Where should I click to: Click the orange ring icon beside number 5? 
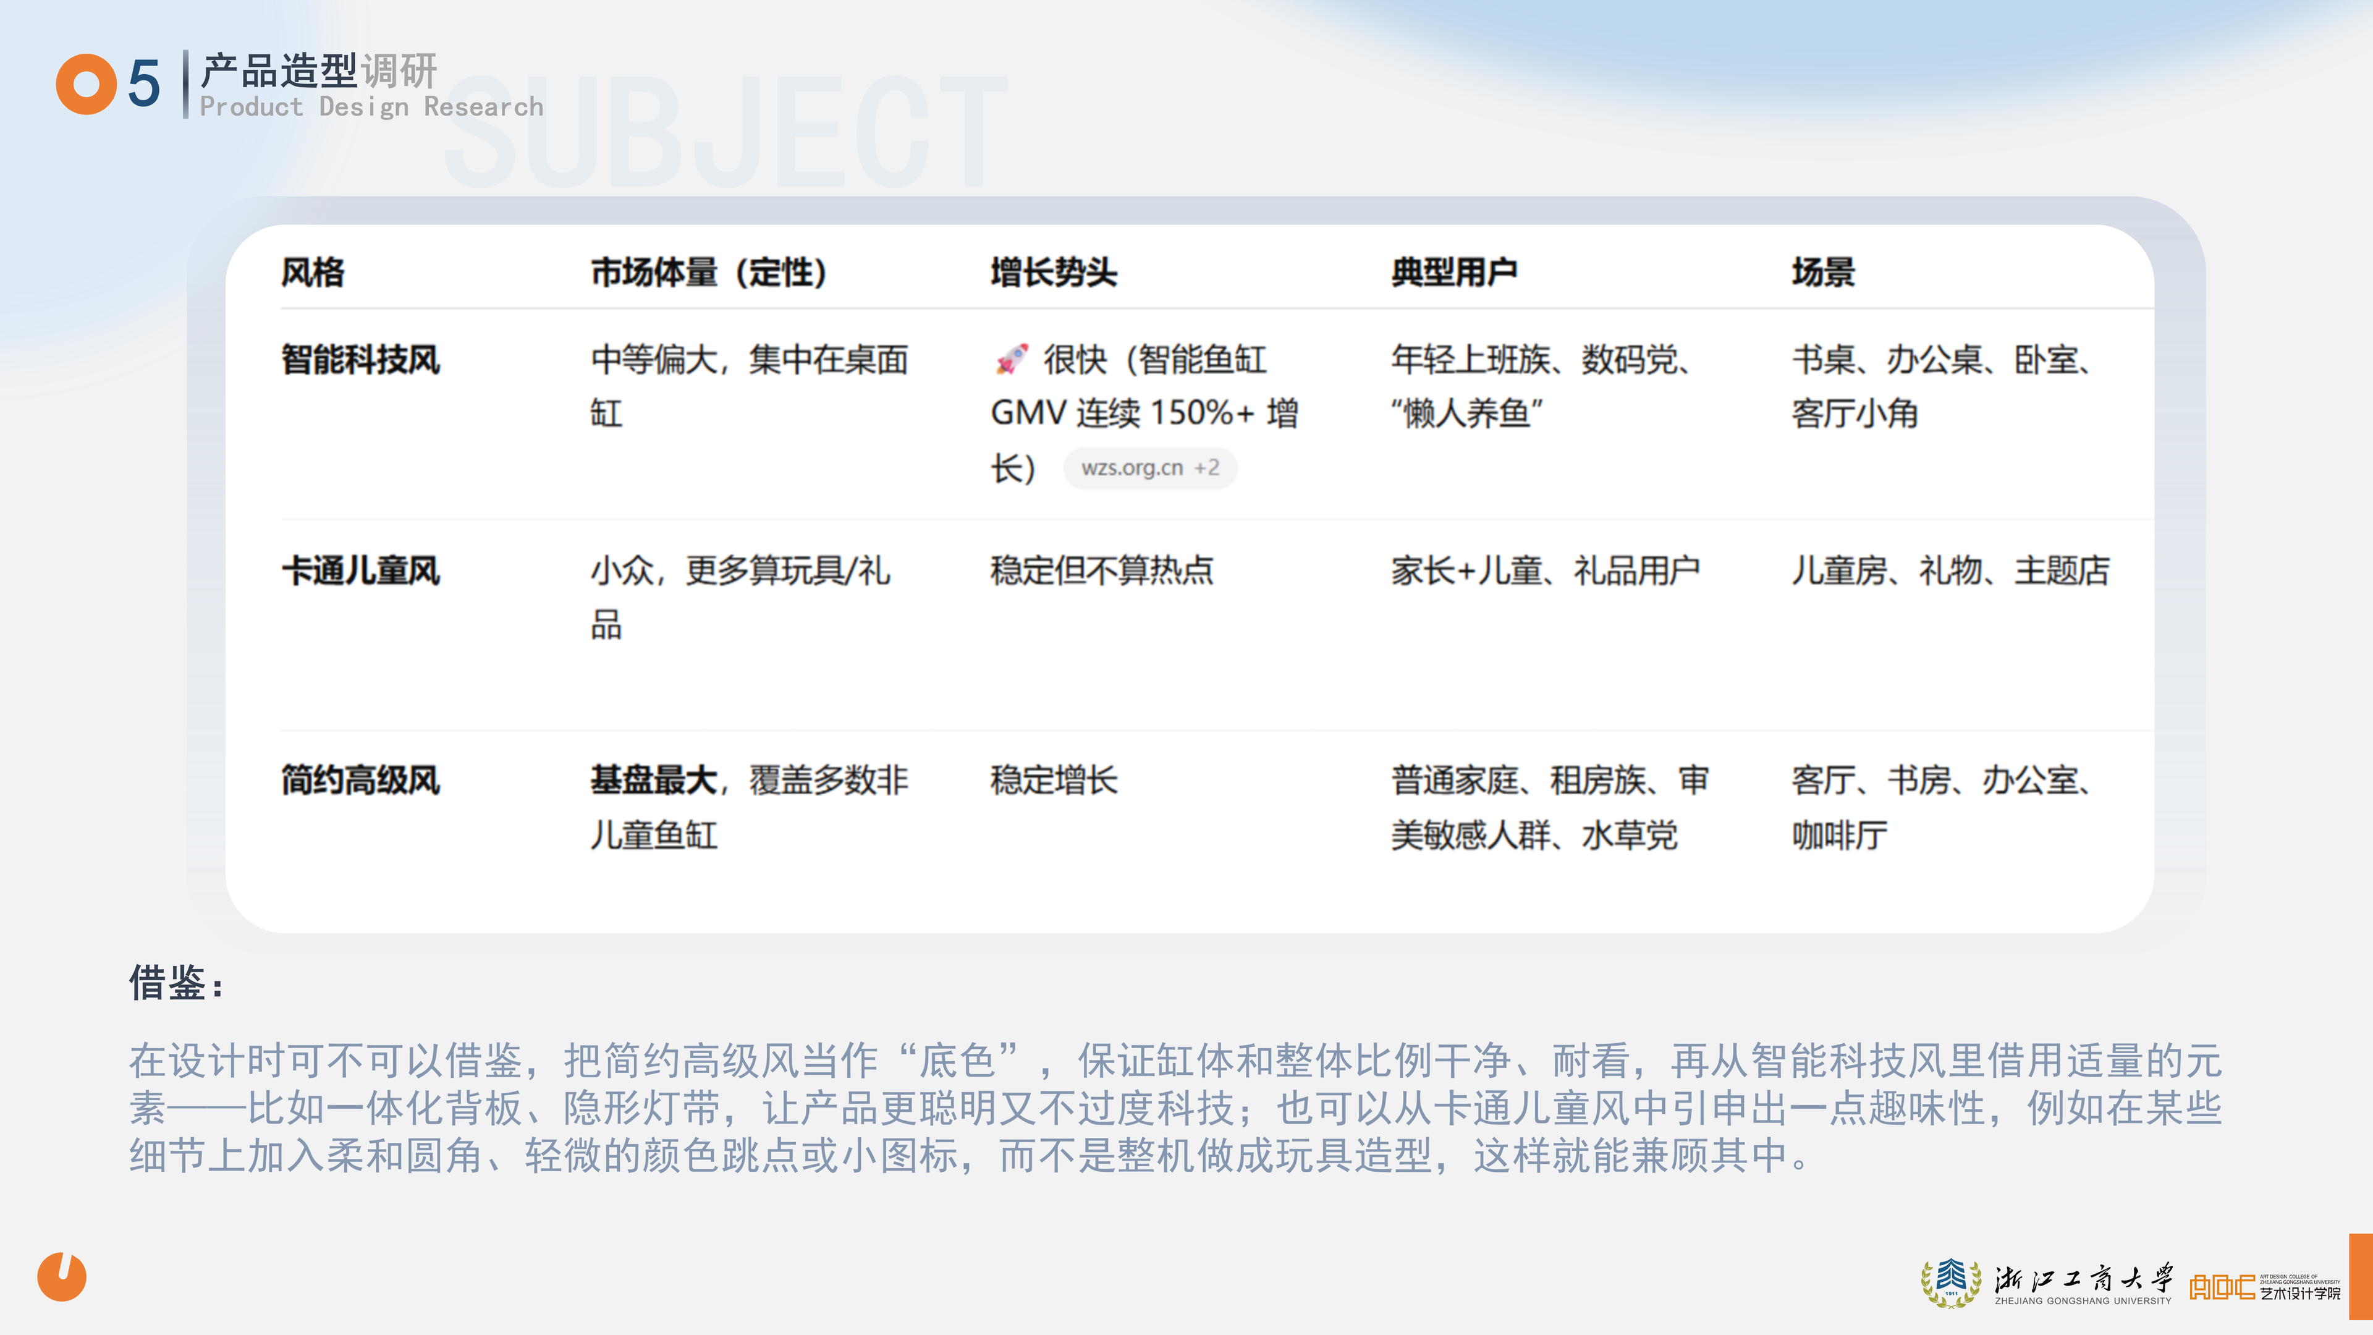86,84
